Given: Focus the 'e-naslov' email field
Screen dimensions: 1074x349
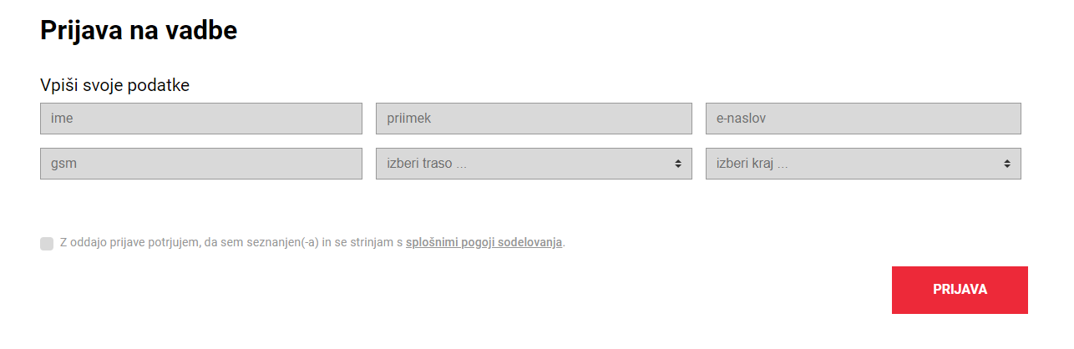Looking at the screenshot, I should pos(864,119).
